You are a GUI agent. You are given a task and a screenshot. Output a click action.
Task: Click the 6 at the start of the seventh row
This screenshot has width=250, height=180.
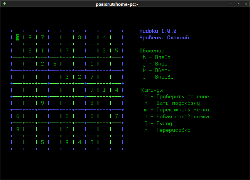(18, 116)
